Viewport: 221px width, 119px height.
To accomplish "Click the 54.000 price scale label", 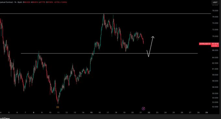I will tap(215, 98).
